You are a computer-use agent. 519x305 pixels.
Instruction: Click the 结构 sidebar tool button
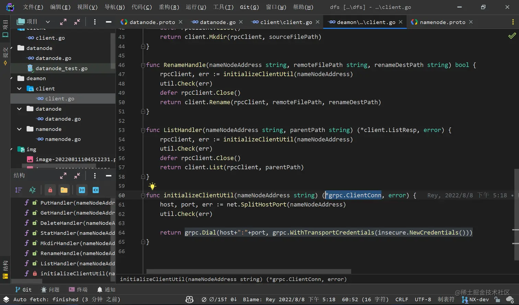[x=5, y=270]
